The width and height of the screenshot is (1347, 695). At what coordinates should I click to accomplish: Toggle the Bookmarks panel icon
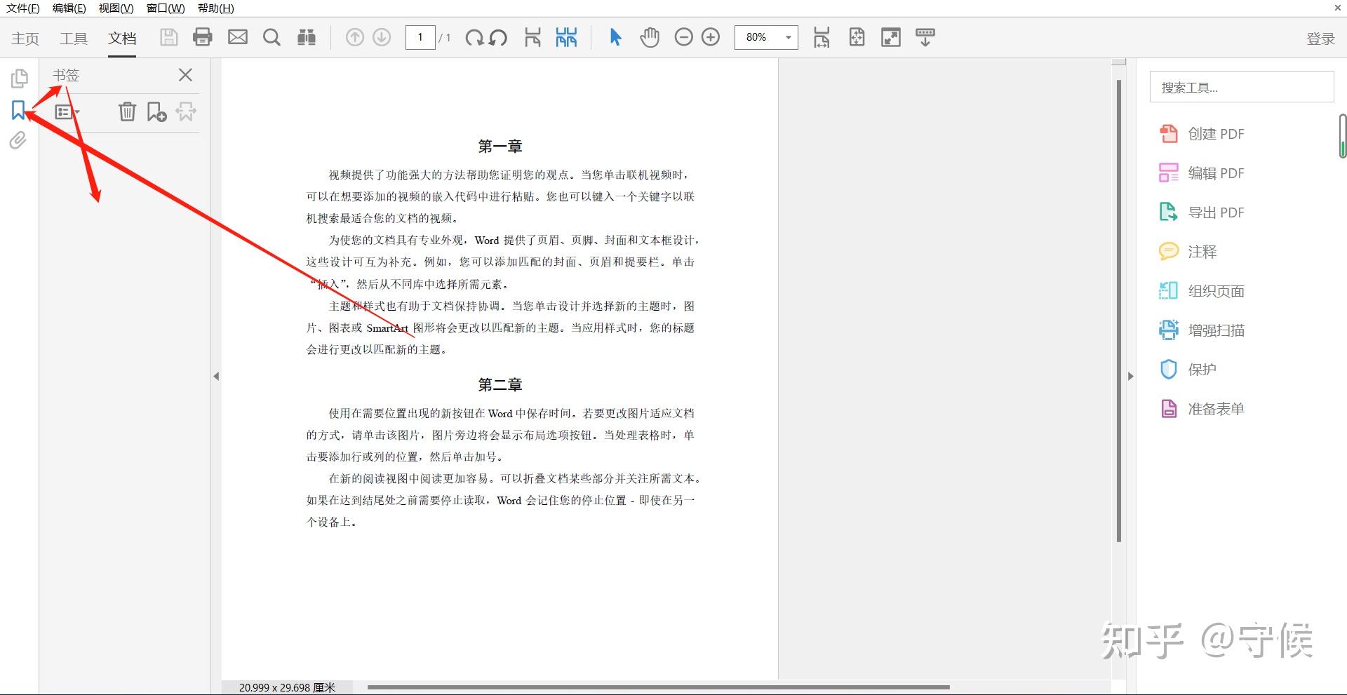click(18, 110)
